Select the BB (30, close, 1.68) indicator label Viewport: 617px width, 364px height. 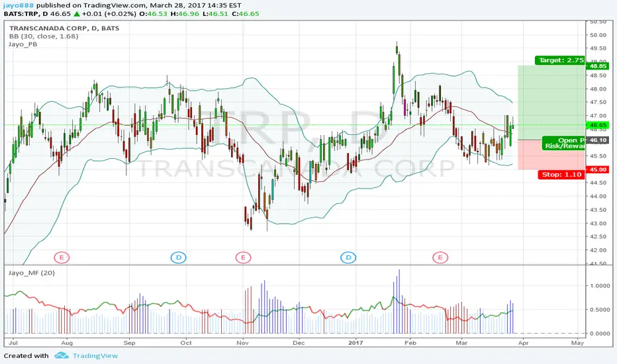[x=44, y=36]
